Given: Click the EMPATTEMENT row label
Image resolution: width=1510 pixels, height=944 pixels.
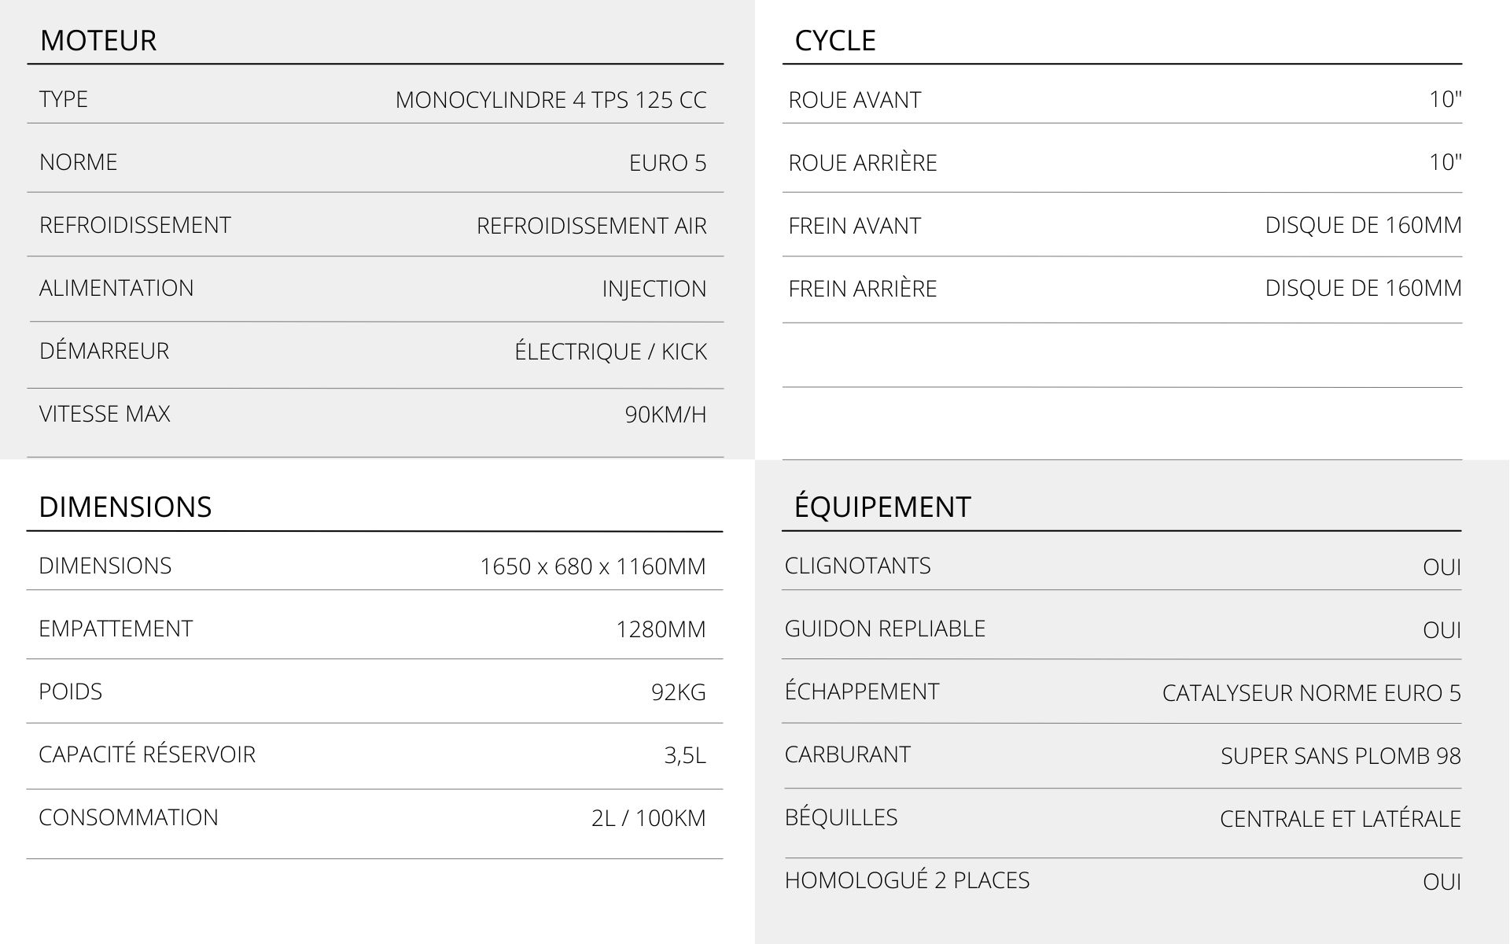Looking at the screenshot, I should 116,629.
